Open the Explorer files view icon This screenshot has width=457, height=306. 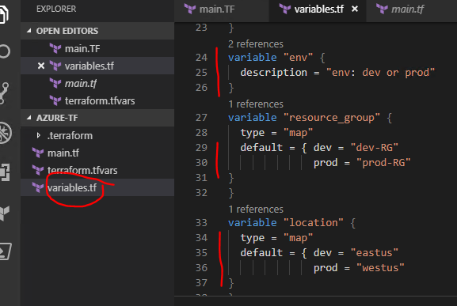[x=4, y=14]
